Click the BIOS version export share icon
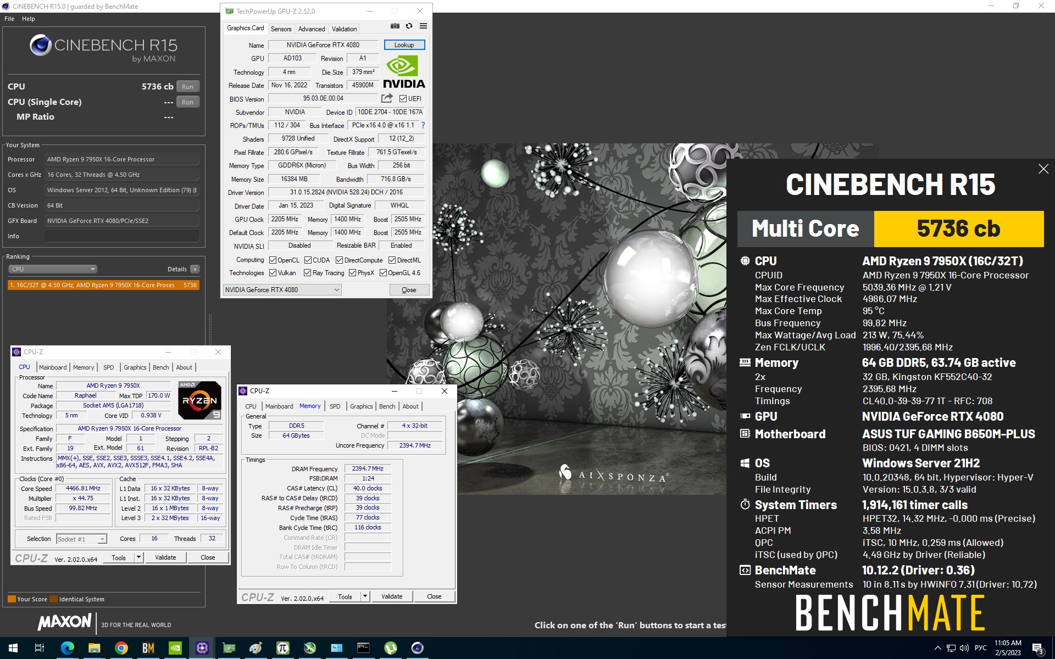 click(x=387, y=98)
